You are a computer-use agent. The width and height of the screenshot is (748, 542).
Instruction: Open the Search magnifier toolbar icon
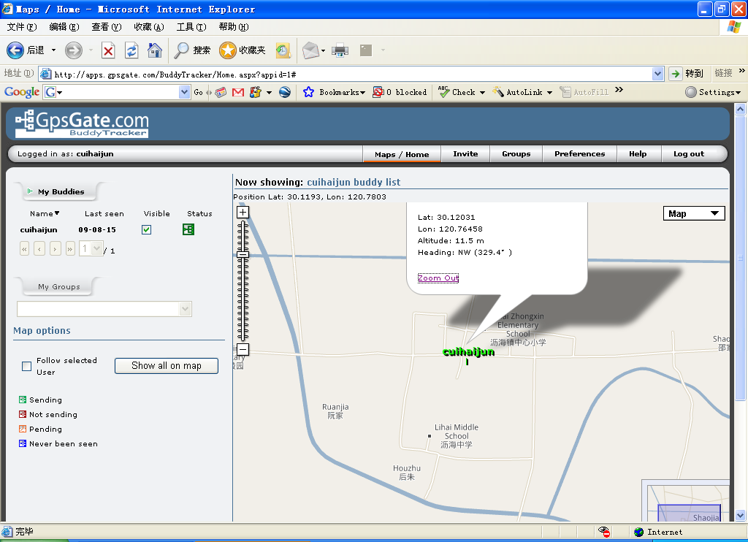181,50
